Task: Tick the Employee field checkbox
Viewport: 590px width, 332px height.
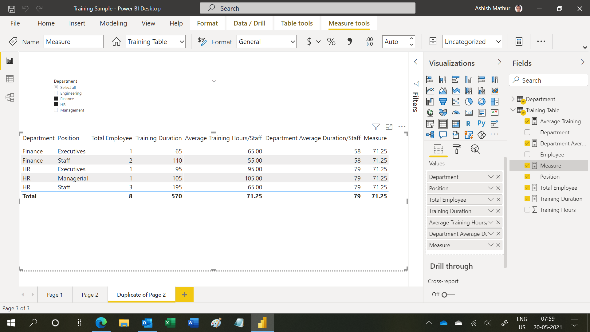Action: point(527,155)
